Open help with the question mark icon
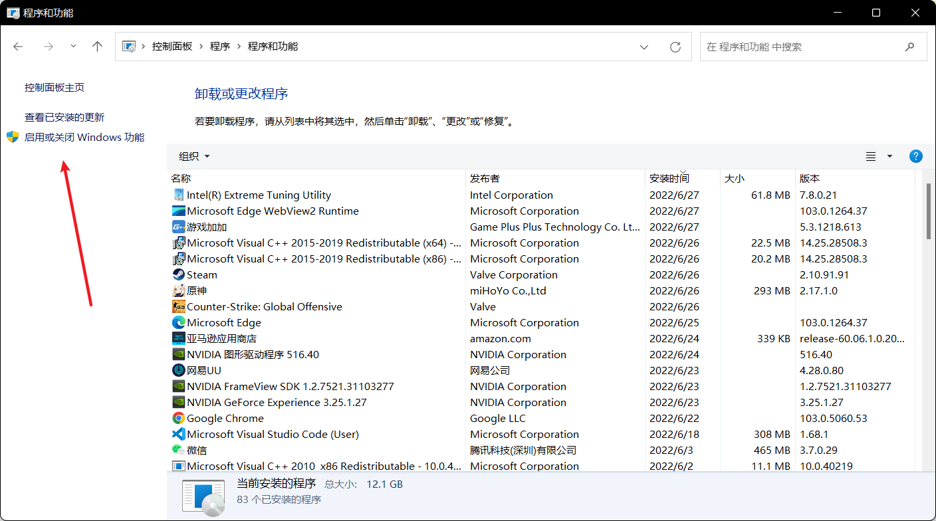The width and height of the screenshot is (936, 521). point(915,156)
